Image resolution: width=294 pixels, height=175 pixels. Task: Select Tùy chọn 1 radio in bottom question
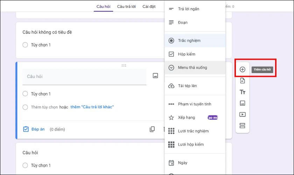25,165
